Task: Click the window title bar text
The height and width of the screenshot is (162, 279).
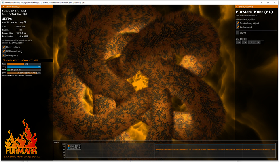Action: tap(45, 2)
